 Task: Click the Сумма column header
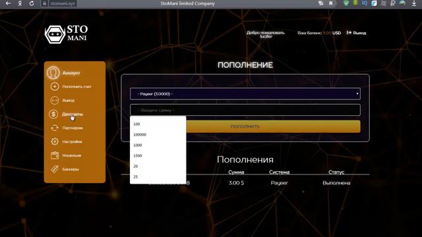(x=236, y=172)
